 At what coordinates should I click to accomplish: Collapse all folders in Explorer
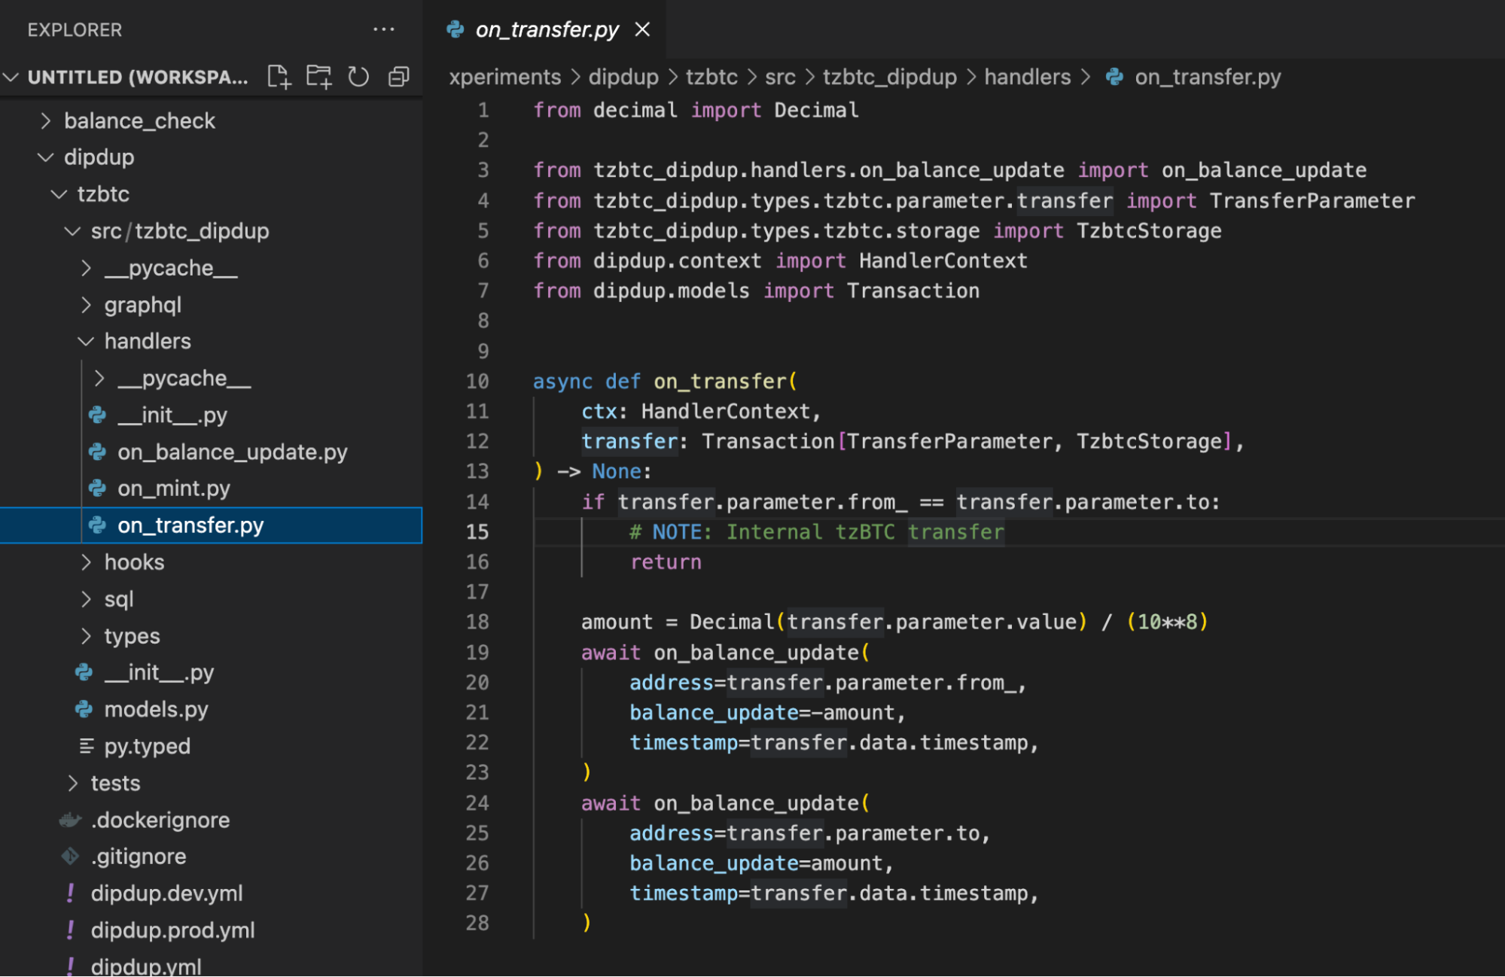pyautogui.click(x=398, y=77)
